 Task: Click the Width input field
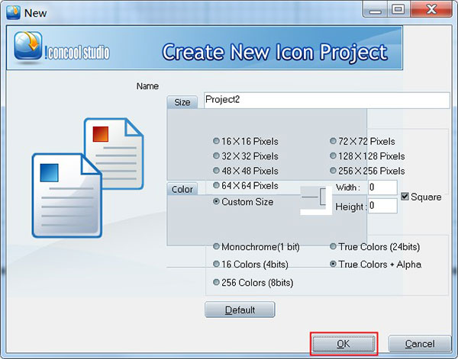[382, 188]
